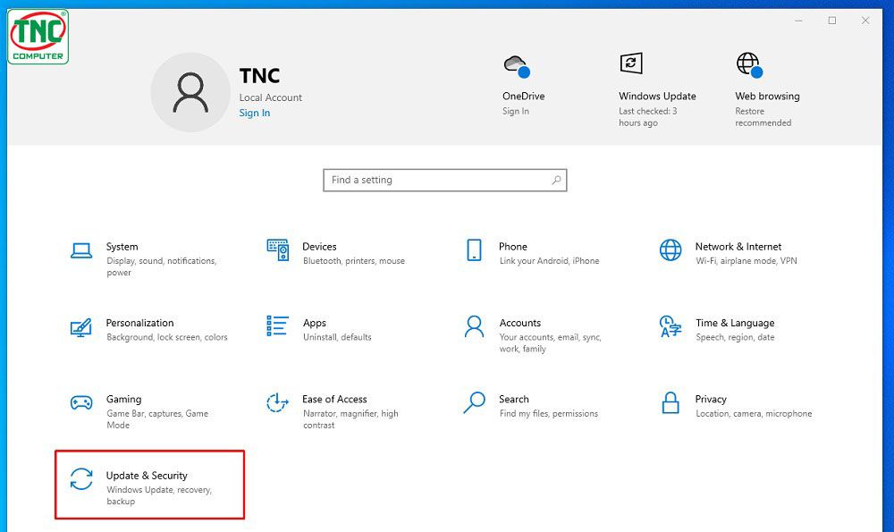Select the Personalization heading text
The height and width of the screenshot is (532, 894).
tap(139, 324)
